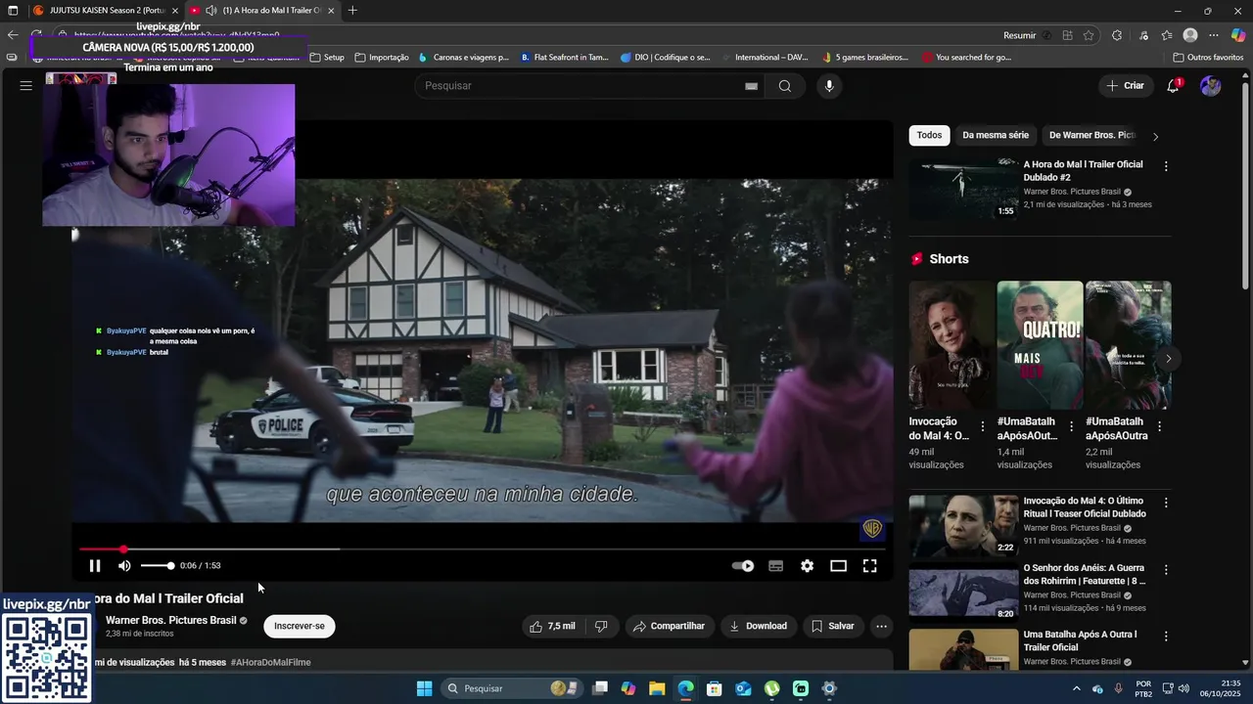Screen dimensions: 1253x704
Task: Open Microsoft Store from the taskbar
Action: click(715, 688)
